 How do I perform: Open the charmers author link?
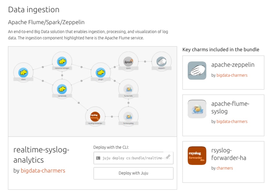click(225, 168)
